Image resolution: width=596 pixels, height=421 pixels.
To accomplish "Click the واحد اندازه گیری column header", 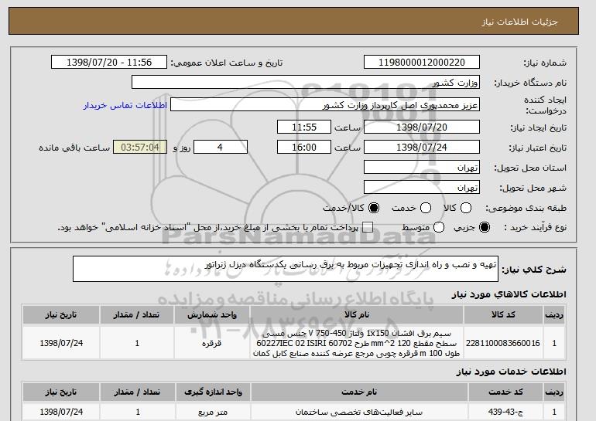I will [x=213, y=392].
